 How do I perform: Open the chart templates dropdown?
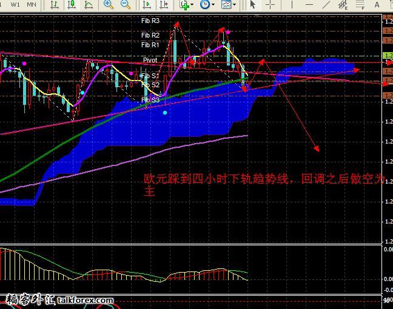coord(228,5)
